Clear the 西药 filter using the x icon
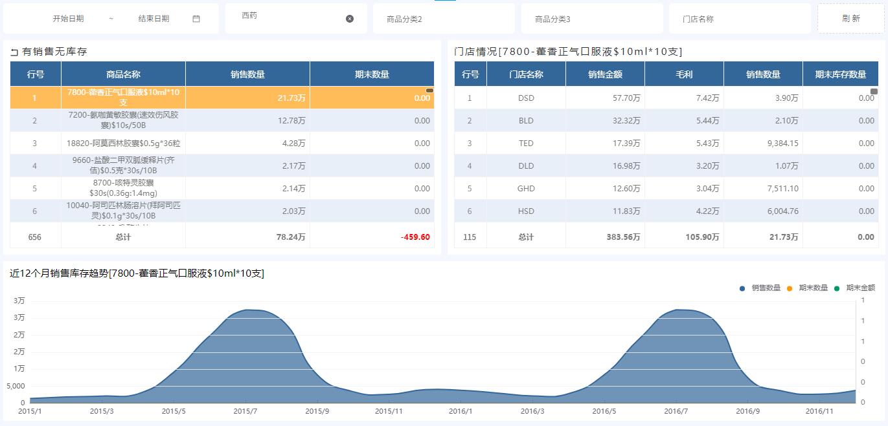Viewport: 888px width, 426px height. [x=348, y=18]
